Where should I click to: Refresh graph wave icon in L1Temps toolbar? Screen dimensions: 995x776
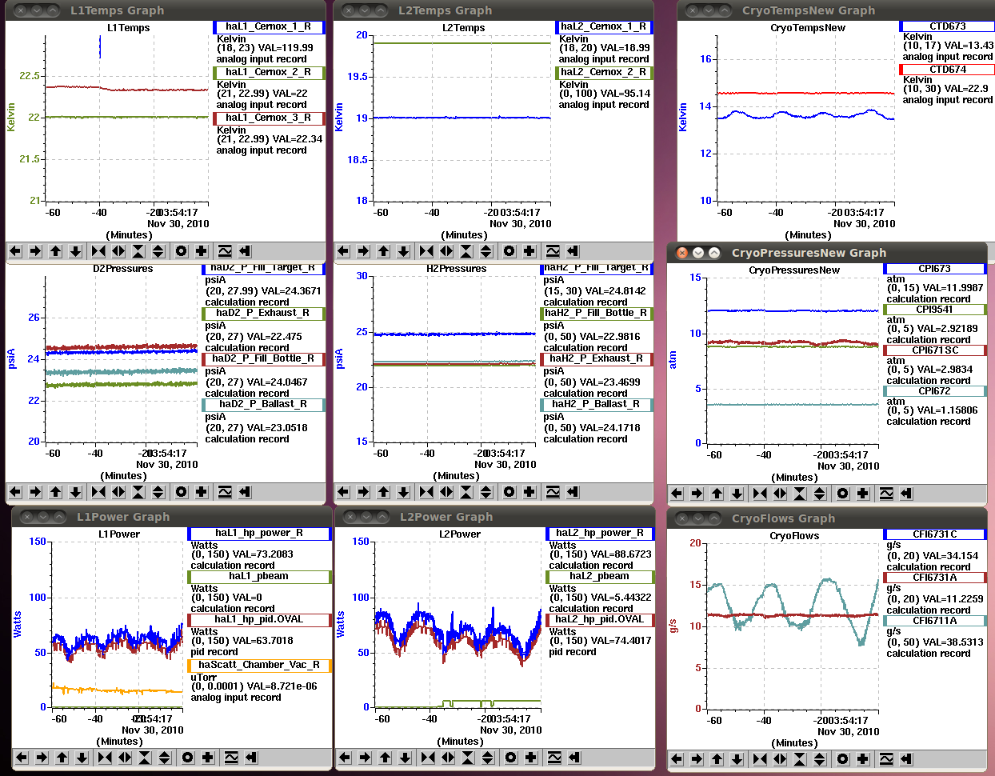tap(225, 251)
